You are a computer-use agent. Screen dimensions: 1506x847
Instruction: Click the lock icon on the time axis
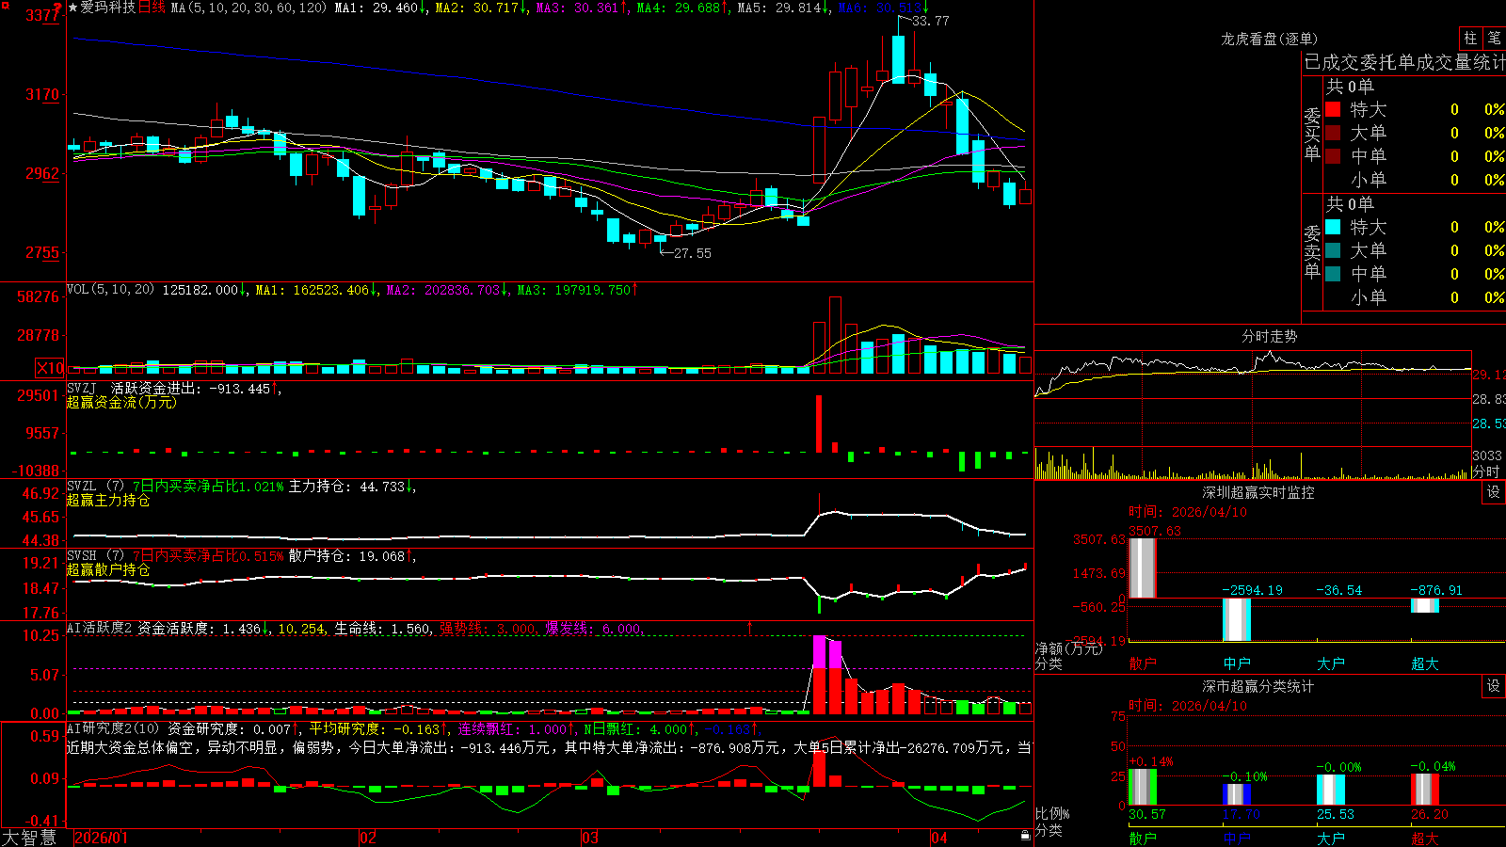click(1025, 836)
